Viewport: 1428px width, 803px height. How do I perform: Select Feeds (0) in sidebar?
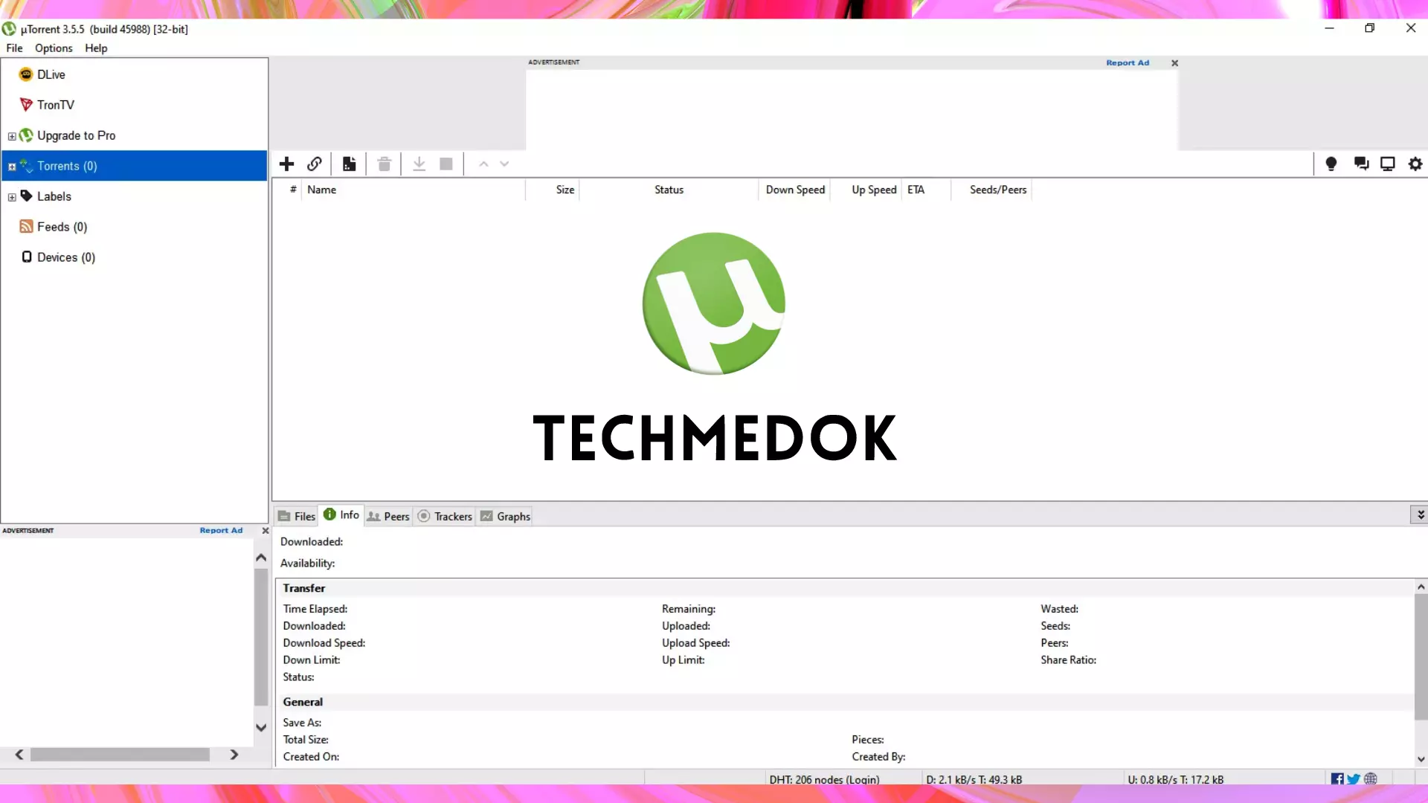tap(134, 227)
